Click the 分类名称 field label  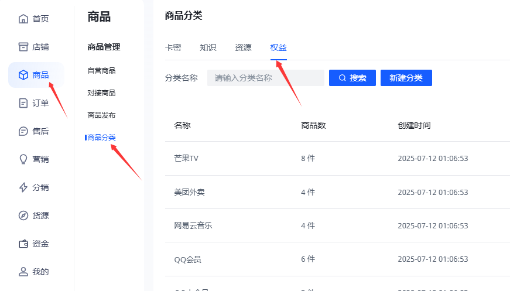point(181,78)
